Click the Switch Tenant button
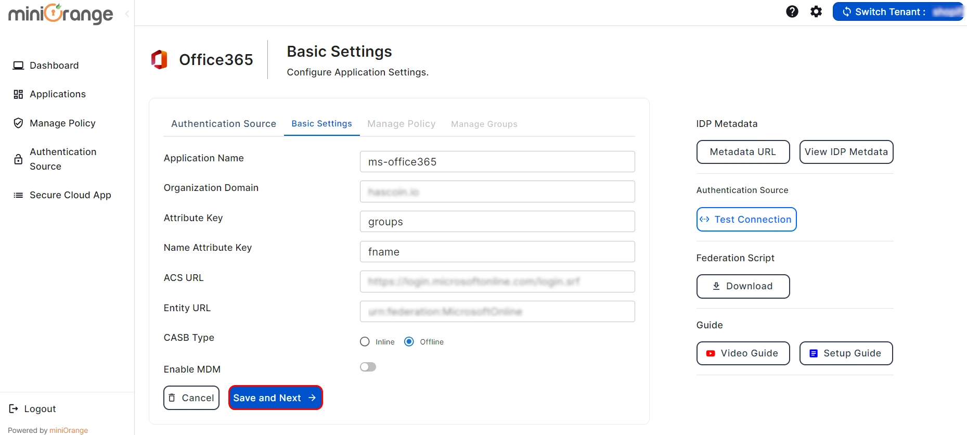Image resolution: width=967 pixels, height=435 pixels. pyautogui.click(x=898, y=11)
